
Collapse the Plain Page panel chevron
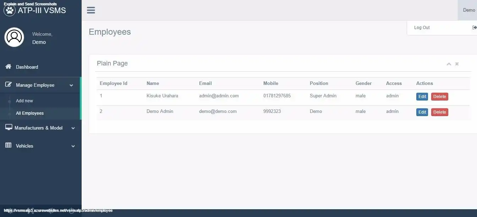[449, 64]
